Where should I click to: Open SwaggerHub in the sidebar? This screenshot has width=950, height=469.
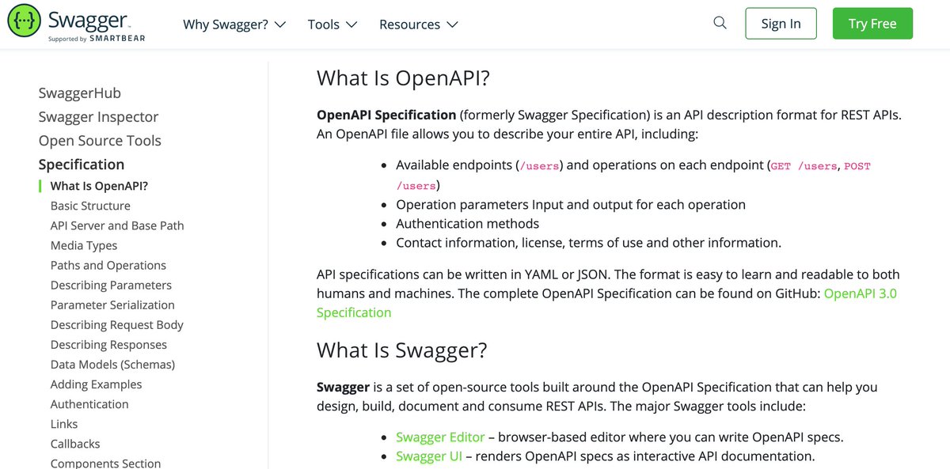tap(80, 93)
